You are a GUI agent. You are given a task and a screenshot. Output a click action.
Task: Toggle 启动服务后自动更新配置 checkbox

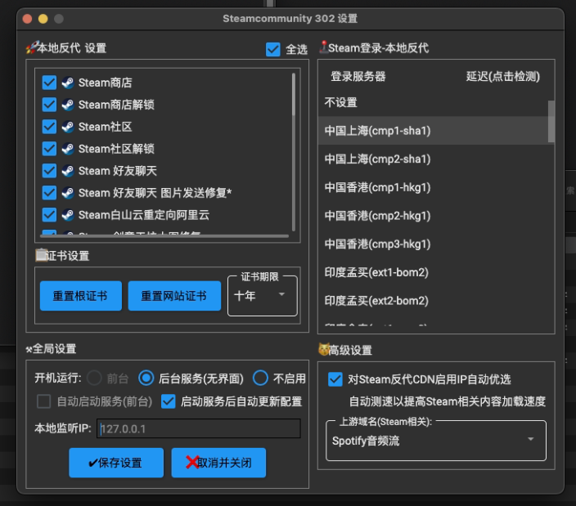(x=169, y=401)
